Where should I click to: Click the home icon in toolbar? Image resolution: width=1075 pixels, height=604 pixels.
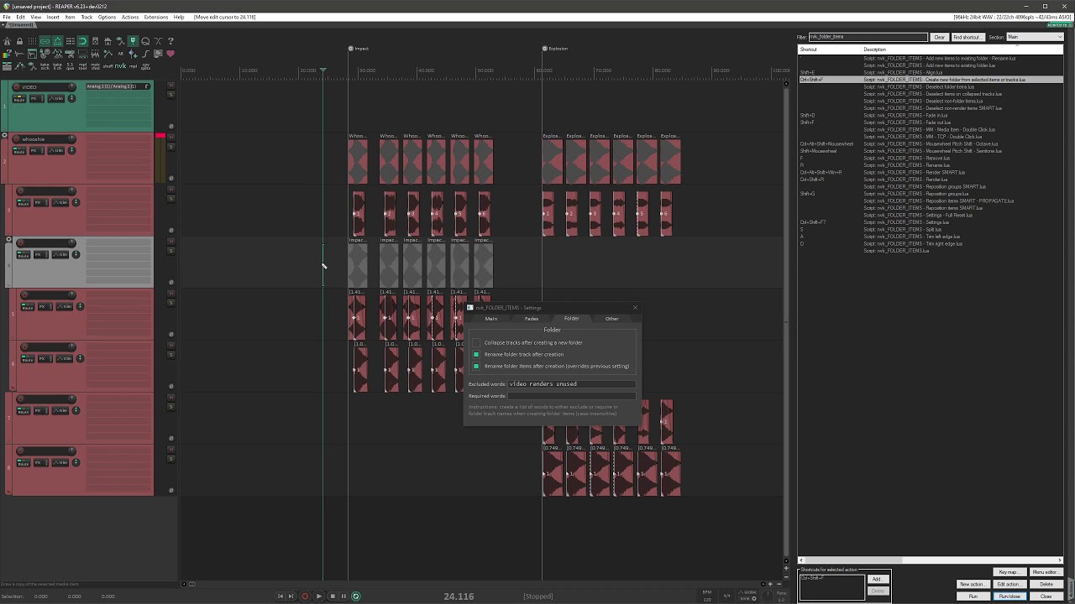[107, 41]
